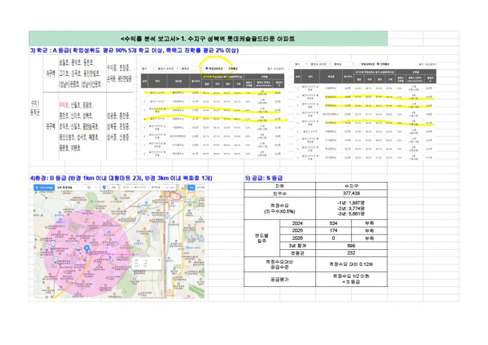Click the 2025 year cell
Image resolution: width=488 pixels, height=345 pixels.
[297, 231]
